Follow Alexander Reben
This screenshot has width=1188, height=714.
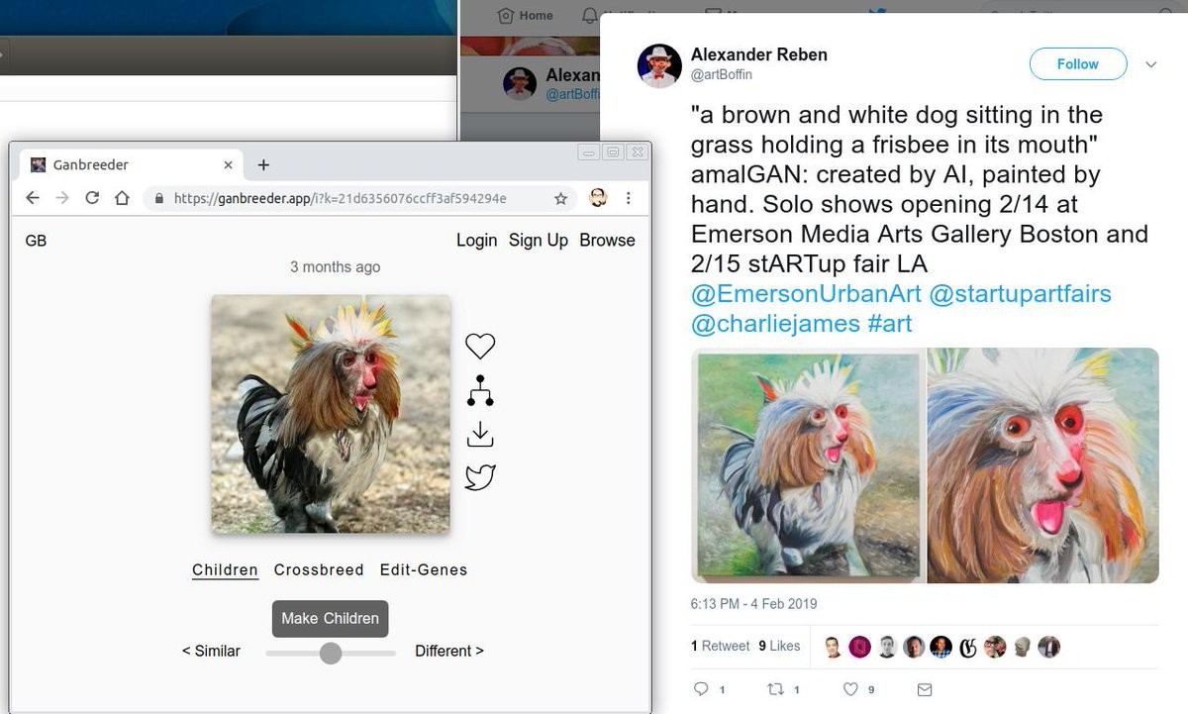pyautogui.click(x=1078, y=64)
